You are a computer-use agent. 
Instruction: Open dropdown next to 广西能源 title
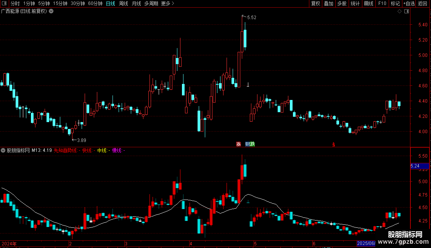(x=51, y=11)
